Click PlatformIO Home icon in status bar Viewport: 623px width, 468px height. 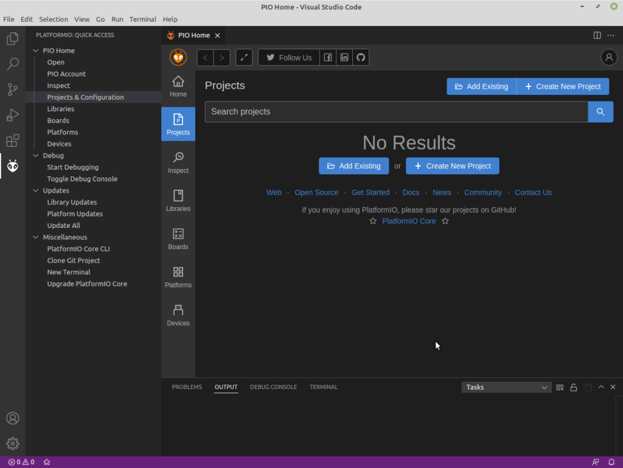click(47, 462)
